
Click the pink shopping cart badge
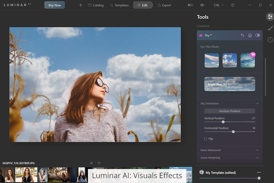[x=253, y=55]
